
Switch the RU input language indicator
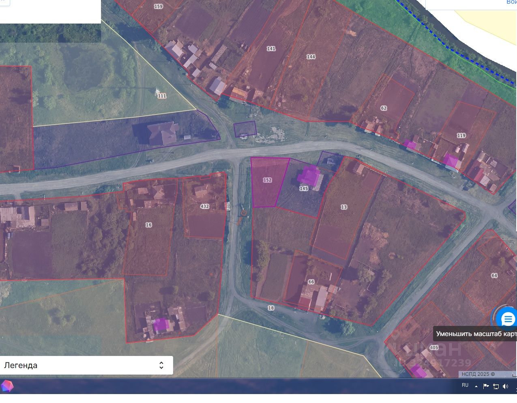click(465, 385)
